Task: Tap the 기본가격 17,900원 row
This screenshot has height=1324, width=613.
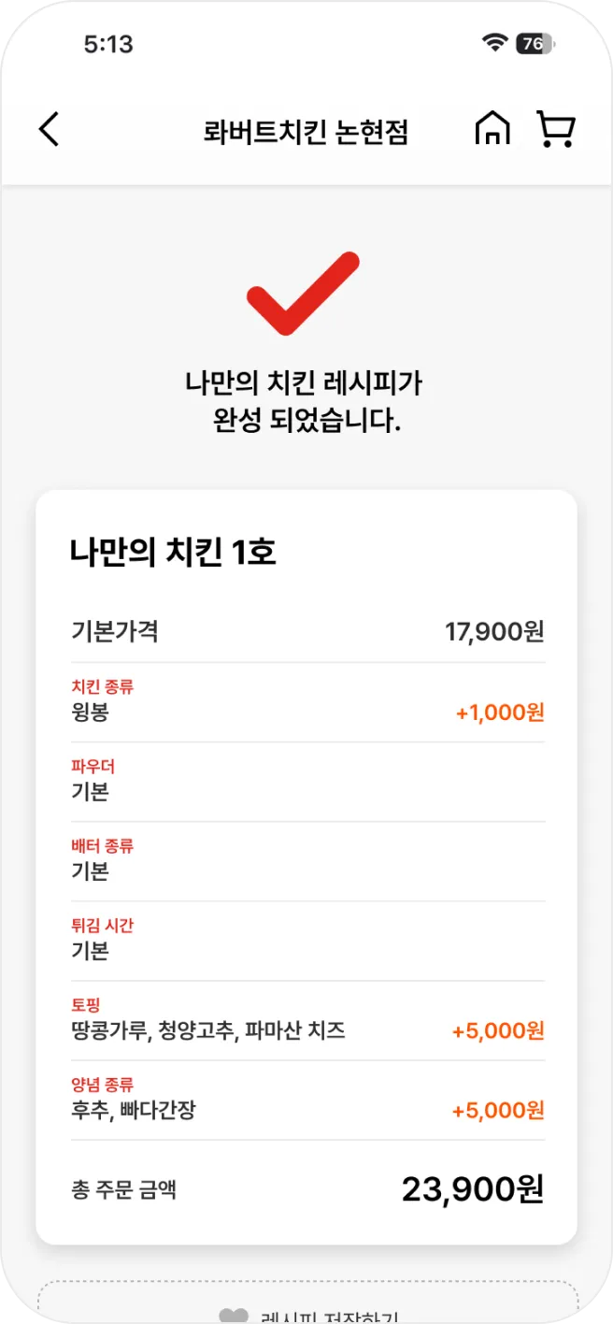Action: [x=306, y=633]
